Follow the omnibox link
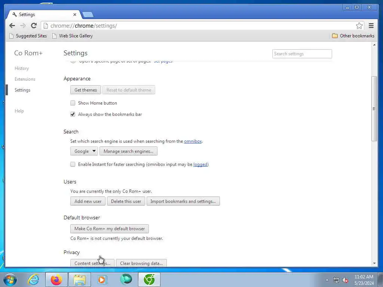Viewport: 383px width, 287px height. click(193, 141)
